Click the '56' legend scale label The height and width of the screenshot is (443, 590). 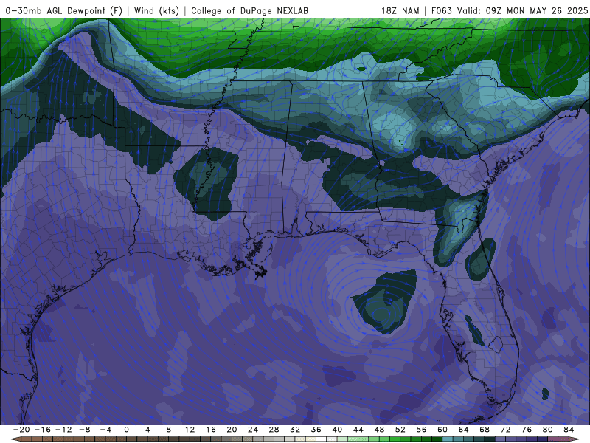click(421, 430)
